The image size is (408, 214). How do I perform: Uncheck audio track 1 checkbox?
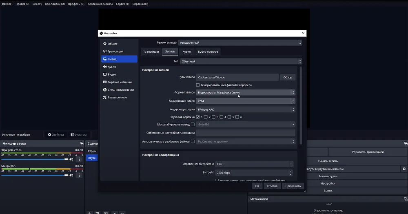(x=198, y=117)
